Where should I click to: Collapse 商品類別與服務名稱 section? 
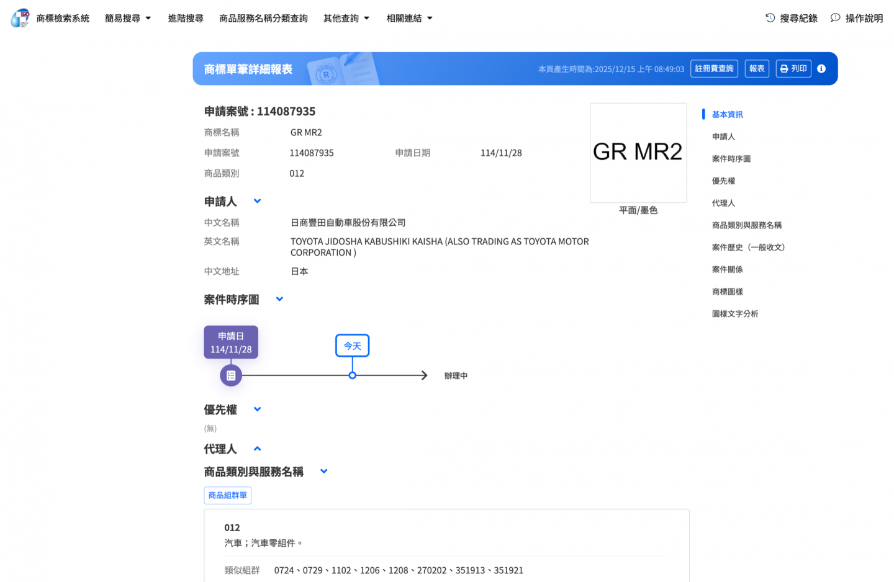coord(323,472)
